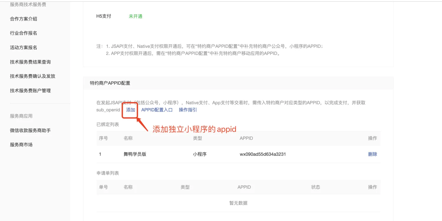Click the 未开通 status beside H5支付
Image resolution: width=442 pixels, height=221 pixels.
pyautogui.click(x=136, y=16)
